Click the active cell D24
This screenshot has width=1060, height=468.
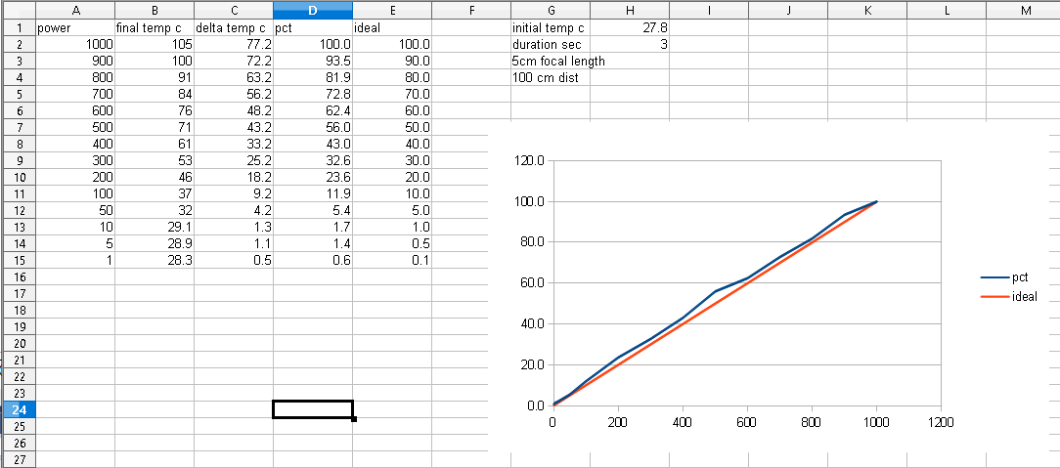313,409
